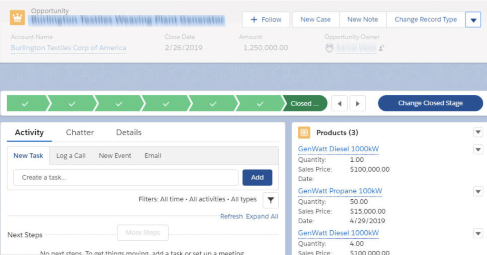Select the Log a Call sub-tab
487x255 pixels.
[x=71, y=156]
